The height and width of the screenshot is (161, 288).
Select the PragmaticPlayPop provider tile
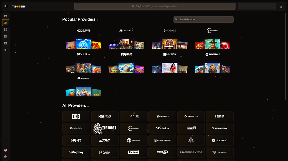[191, 152]
